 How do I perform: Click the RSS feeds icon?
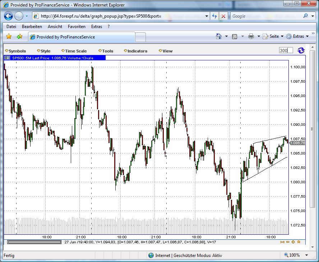(235, 36)
